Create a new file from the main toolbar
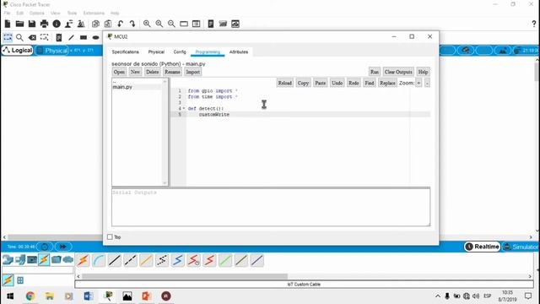 pos(8,24)
